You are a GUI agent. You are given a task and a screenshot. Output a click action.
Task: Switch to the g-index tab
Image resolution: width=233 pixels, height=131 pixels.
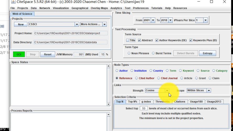coord(146,102)
